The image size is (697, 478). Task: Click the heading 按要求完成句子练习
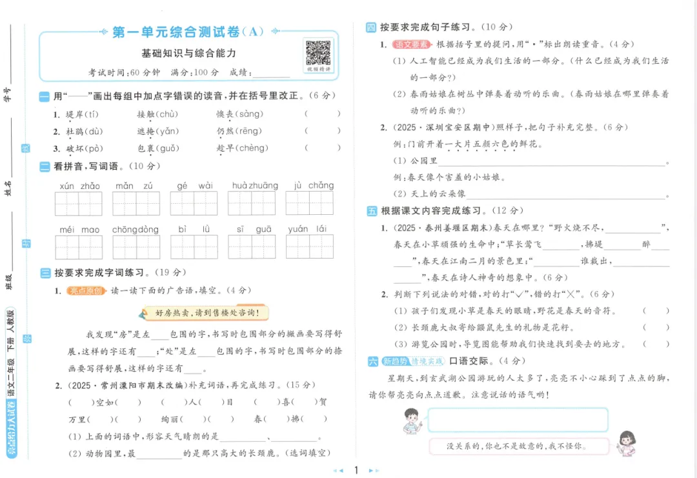[425, 28]
